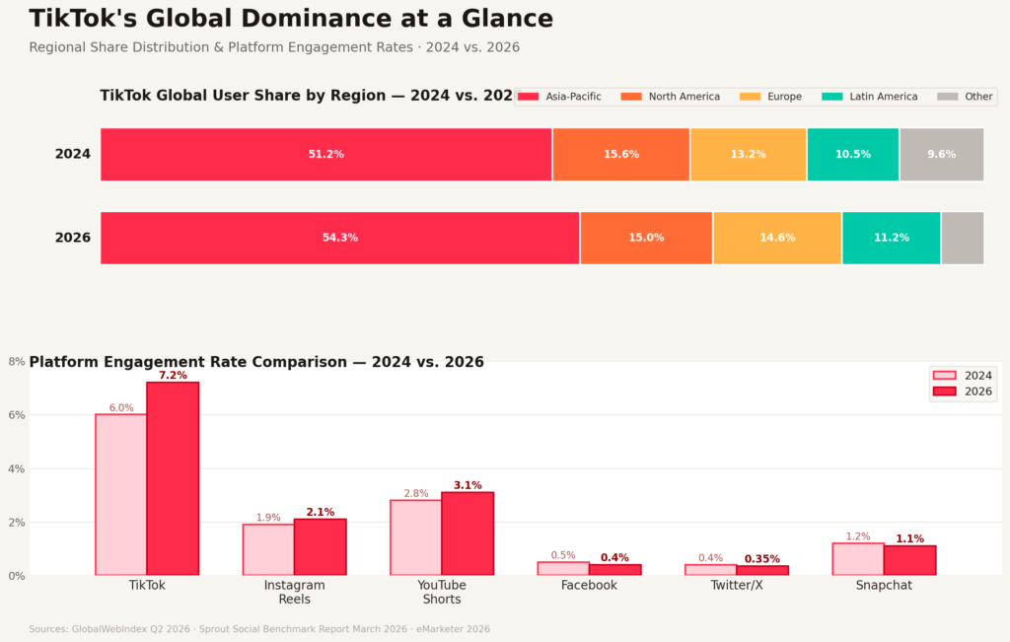Click the Twitter/X 2024 bar at 0.4%
Viewport: 1010px width, 642px height.
[x=711, y=570]
